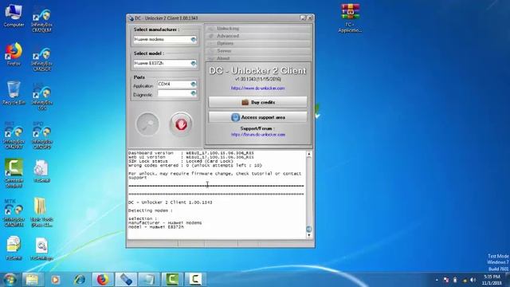Select the InfinityBox CM2QLM shortcut
This screenshot has height=287, width=510.
tap(41, 19)
